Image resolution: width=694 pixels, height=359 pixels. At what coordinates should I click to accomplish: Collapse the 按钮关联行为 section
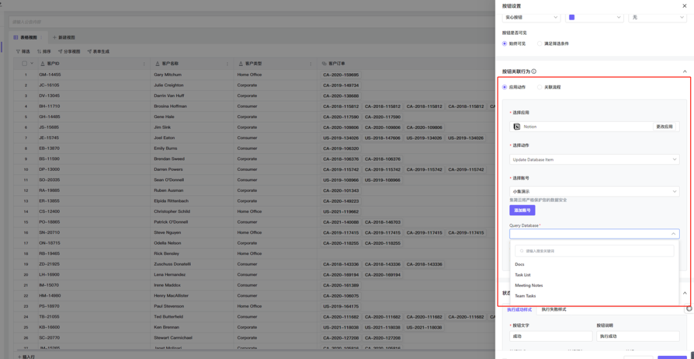[685, 71]
